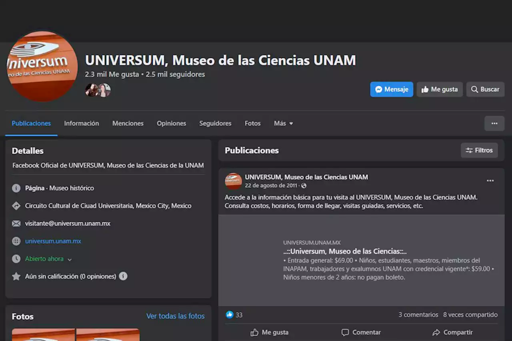Screen dimensions: 512x341
Task: Click the public globe audience icon
Action: point(304,185)
